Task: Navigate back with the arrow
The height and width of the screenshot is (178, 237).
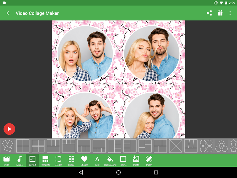Action: point(8,13)
